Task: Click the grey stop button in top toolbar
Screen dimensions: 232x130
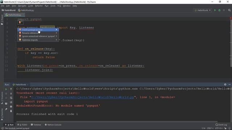Action: [x=224, y=10]
